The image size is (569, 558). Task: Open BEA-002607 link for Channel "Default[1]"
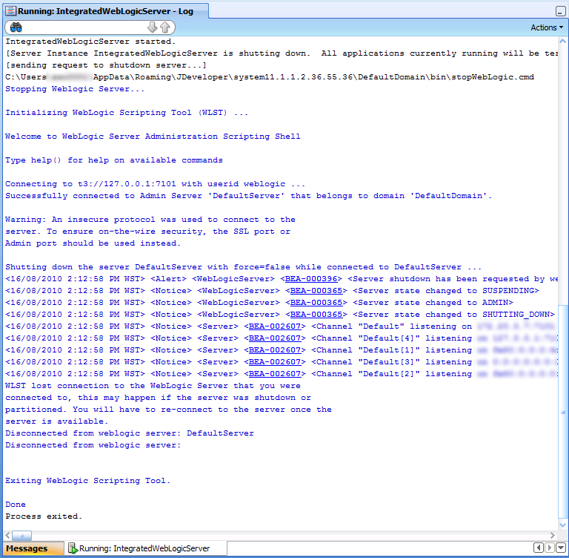[275, 350]
